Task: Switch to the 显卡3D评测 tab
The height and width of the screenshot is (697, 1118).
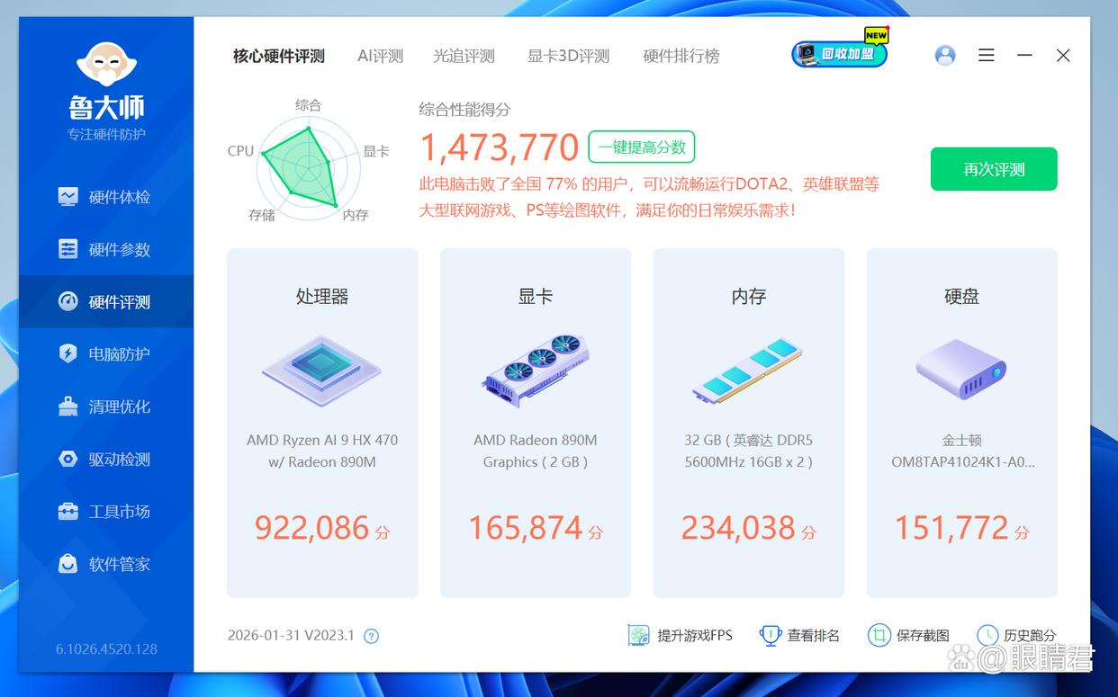Action: [x=568, y=56]
